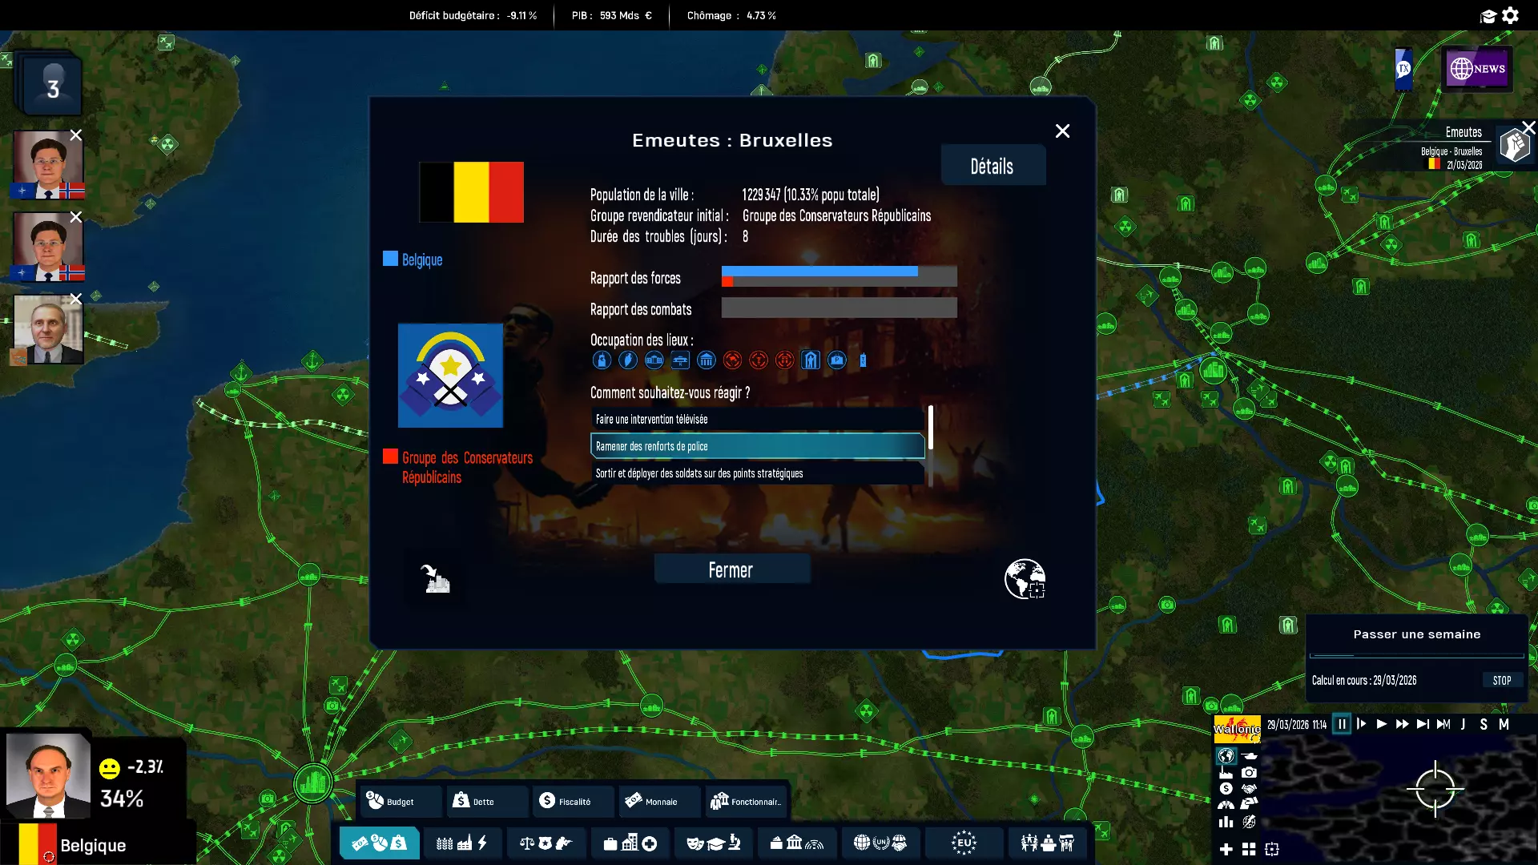Open settings gear at top right
Screen dimensions: 1538x865
(x=1511, y=15)
